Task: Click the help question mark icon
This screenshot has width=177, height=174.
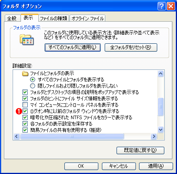Action: pos(162,6)
